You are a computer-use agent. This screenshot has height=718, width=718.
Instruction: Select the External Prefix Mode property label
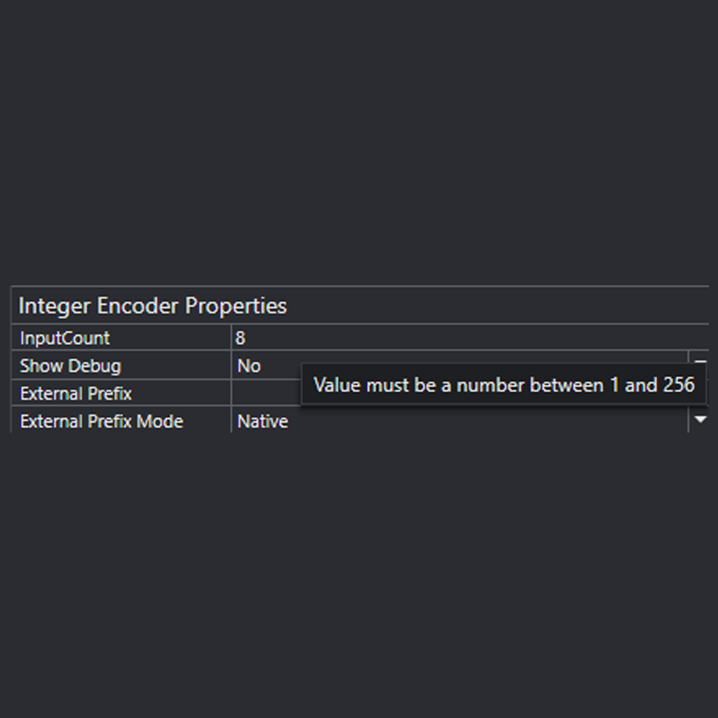pos(102,421)
